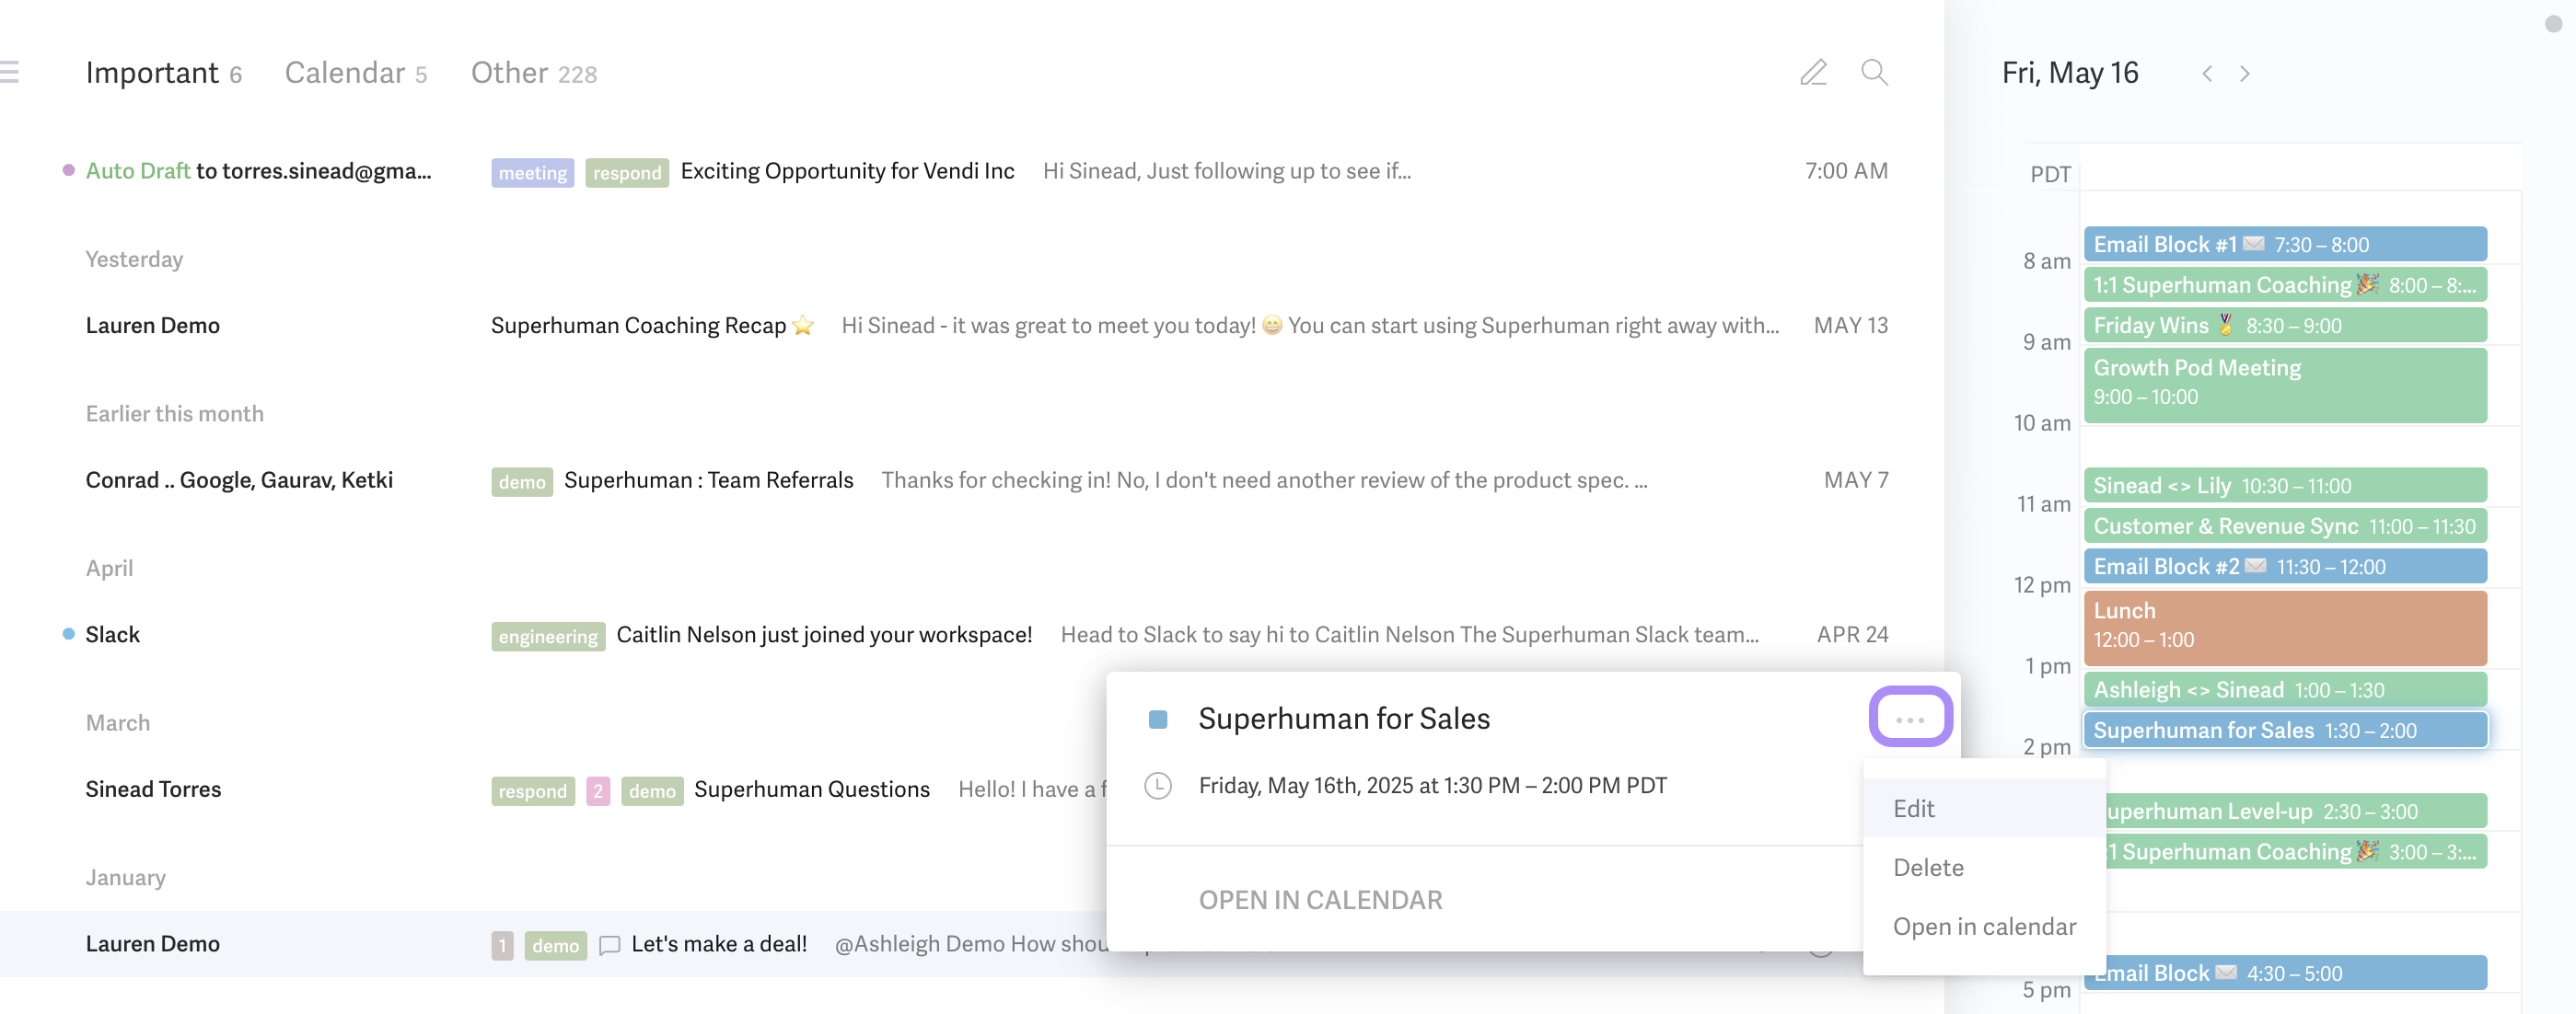Open the Lunch calendar event
Viewport: 2576px width, 1014px height.
click(x=2285, y=628)
